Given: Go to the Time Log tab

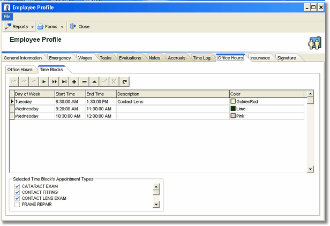Looking at the screenshot, I should pyautogui.click(x=202, y=58).
